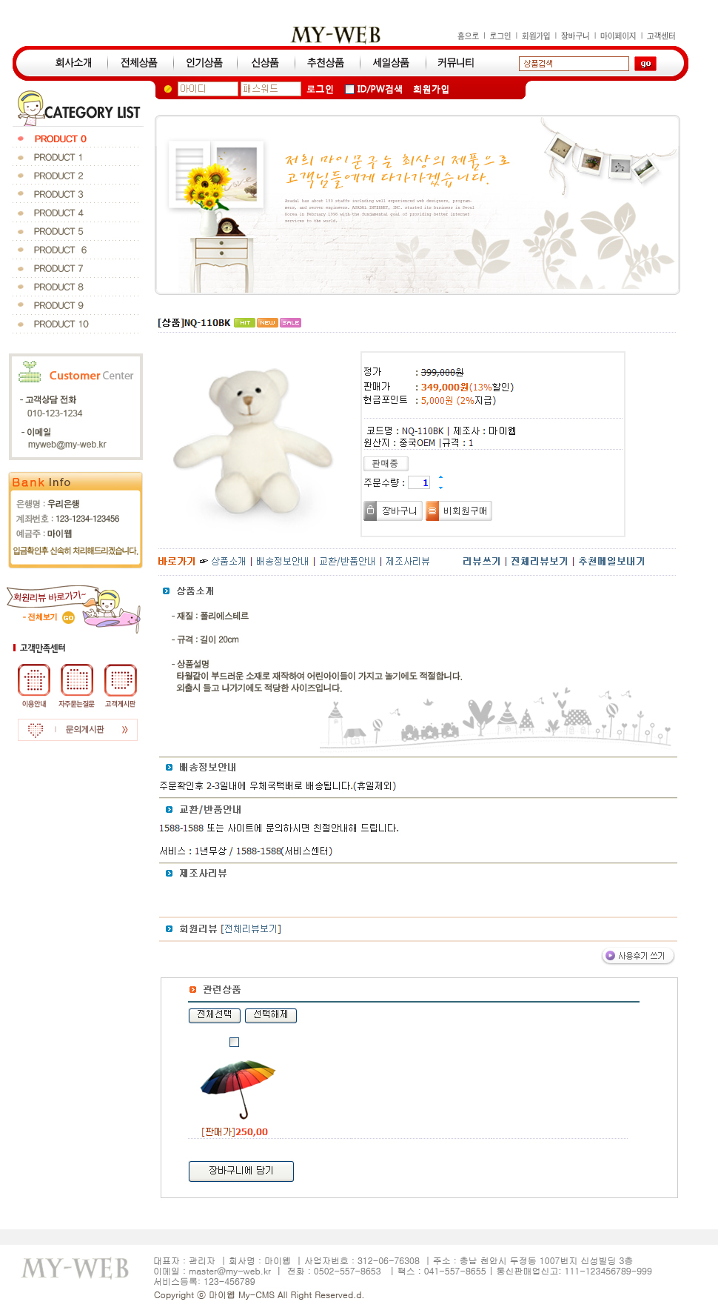Click the 이용안내 guide icon
Image resolution: width=718 pixels, height=1313 pixels.
34,680
